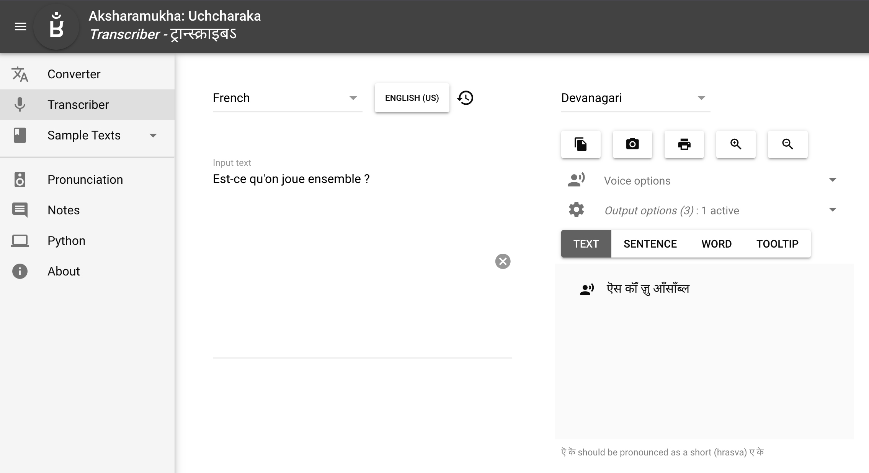The height and width of the screenshot is (473, 869).
Task: Open the French source language dropdown
Action: (287, 98)
